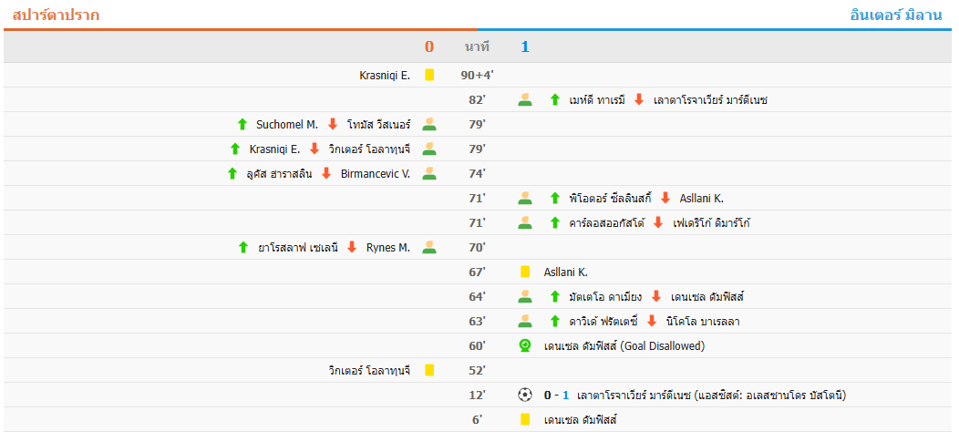Image resolution: width=959 pixels, height=442 pixels.
Task: Click the disallowed goal icon at 60'
Action: tap(524, 345)
